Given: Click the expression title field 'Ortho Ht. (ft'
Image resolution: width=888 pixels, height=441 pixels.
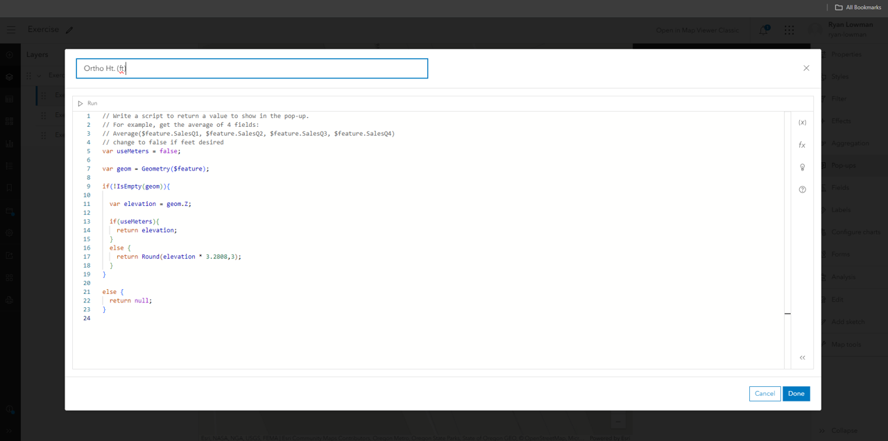Looking at the screenshot, I should [252, 69].
